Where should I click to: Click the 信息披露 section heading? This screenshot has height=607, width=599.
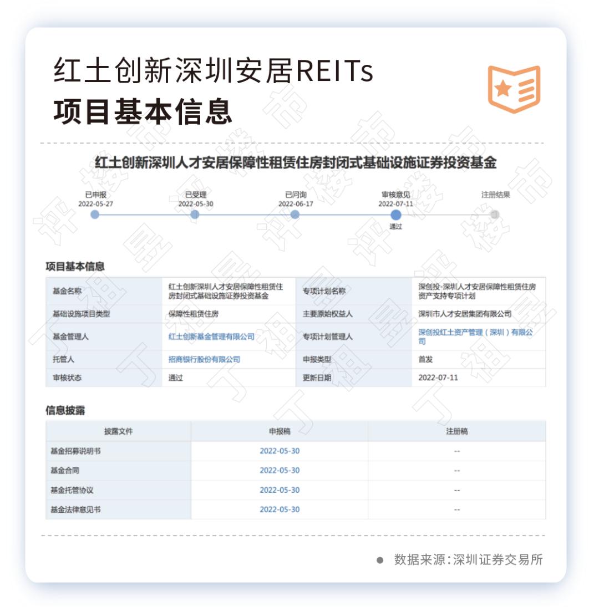pyautogui.click(x=65, y=410)
